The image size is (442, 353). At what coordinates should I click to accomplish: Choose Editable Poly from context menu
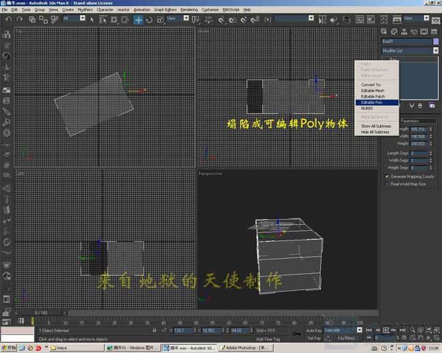(x=377, y=102)
